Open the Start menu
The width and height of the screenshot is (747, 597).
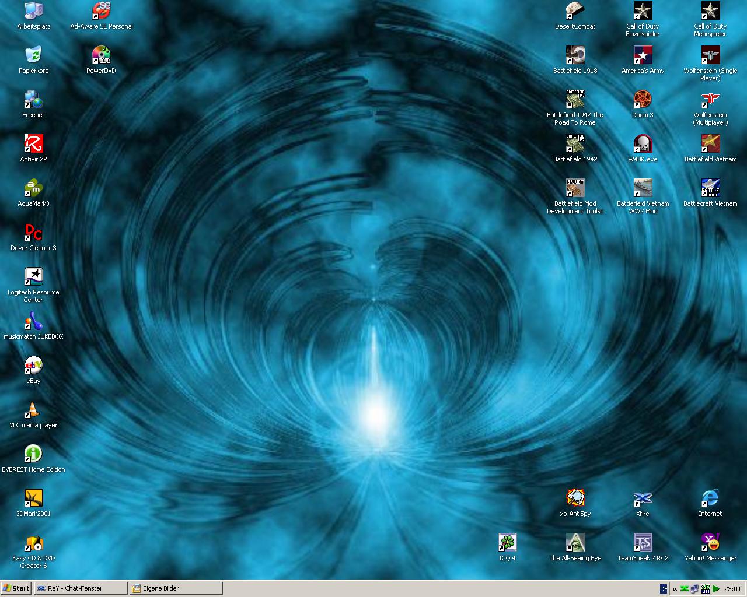pyautogui.click(x=16, y=588)
